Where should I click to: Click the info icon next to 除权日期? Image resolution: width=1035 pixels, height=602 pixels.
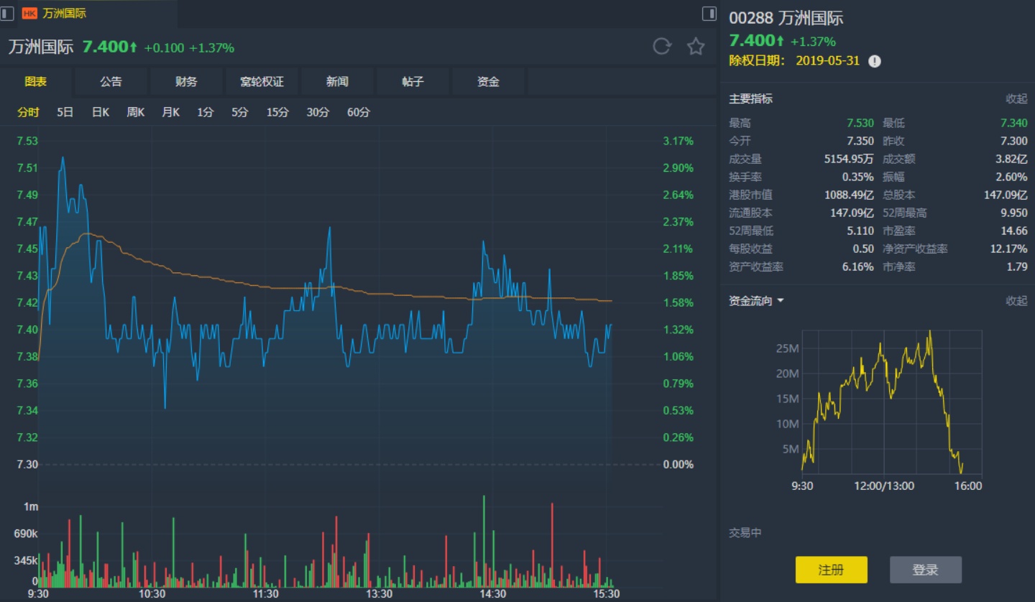[x=874, y=61]
